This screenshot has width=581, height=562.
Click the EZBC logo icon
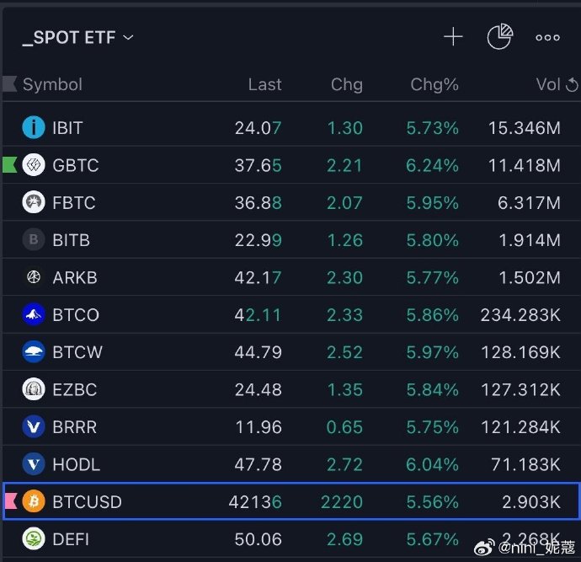click(x=34, y=389)
